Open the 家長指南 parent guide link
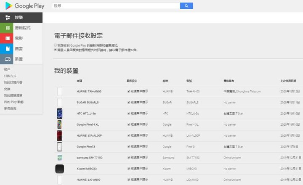303x185 pixels. (x=10, y=108)
